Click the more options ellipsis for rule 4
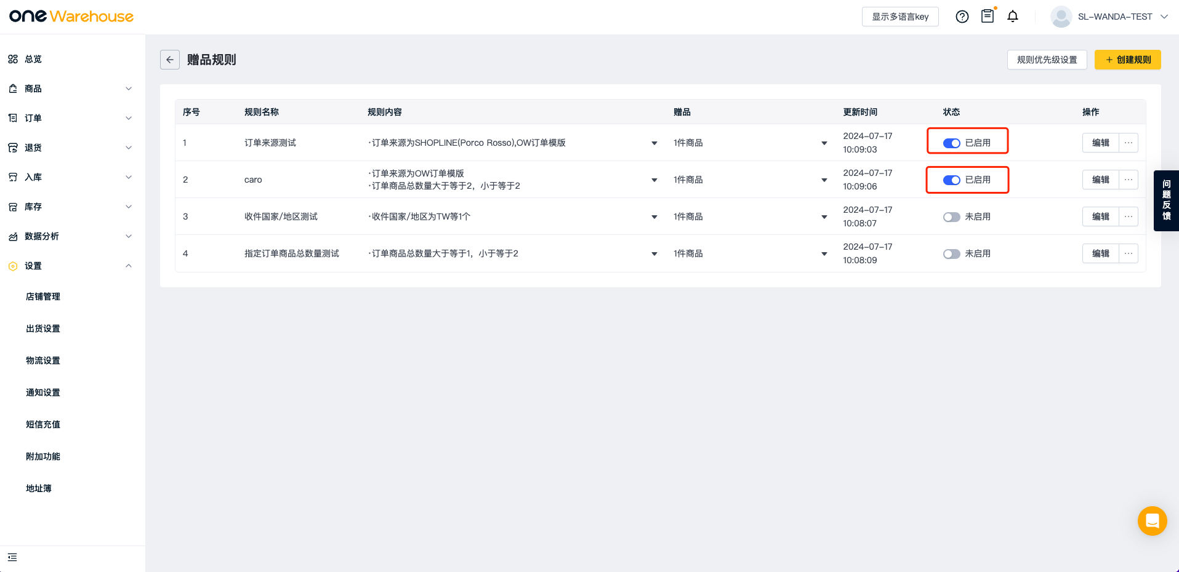 [x=1128, y=253]
